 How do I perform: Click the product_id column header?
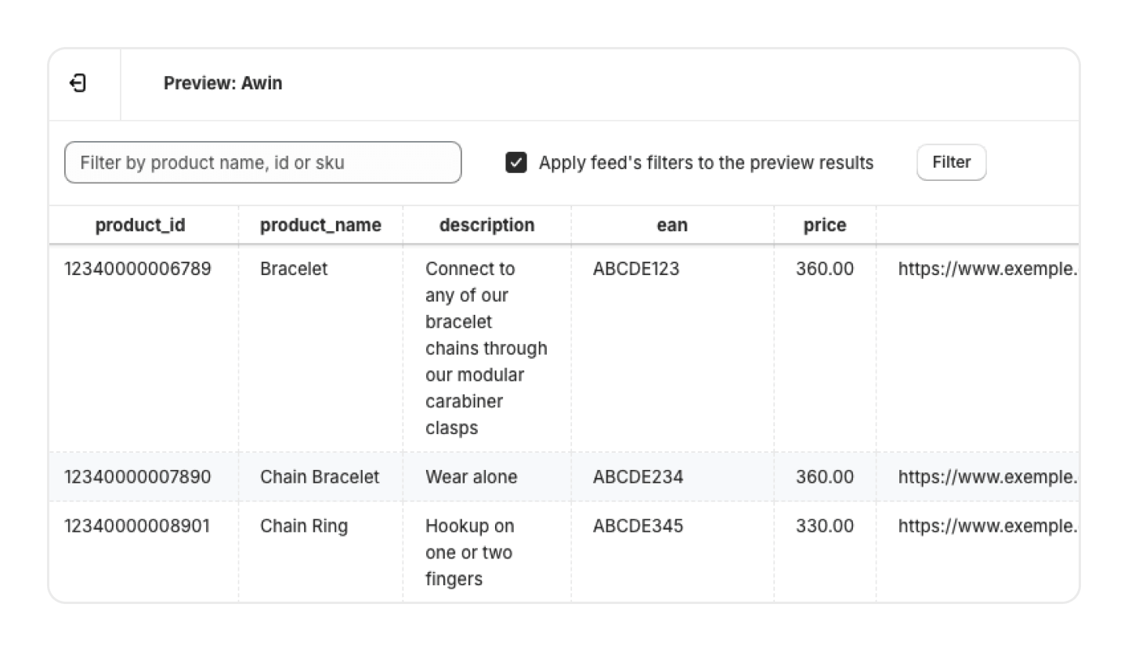[x=140, y=226]
